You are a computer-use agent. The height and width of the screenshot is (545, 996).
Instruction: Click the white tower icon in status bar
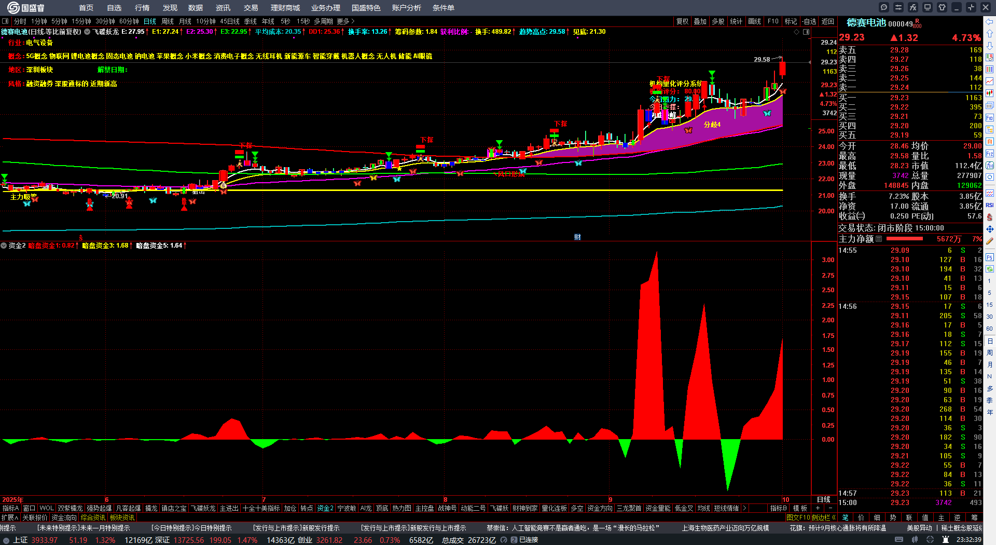[x=946, y=540]
